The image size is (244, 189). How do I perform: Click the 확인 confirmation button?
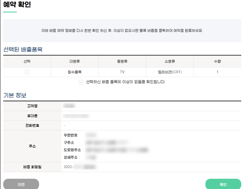(x=223, y=184)
